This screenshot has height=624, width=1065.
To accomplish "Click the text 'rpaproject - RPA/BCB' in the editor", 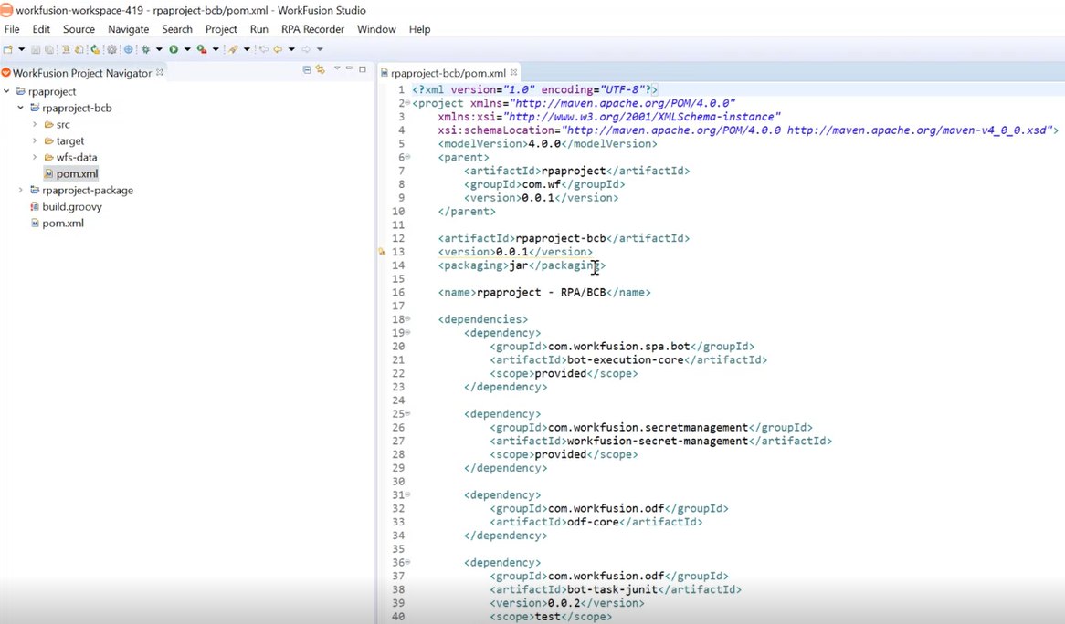I will click(542, 292).
